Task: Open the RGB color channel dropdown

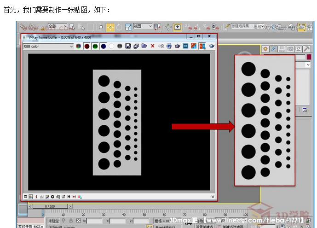Action: click(x=48, y=47)
